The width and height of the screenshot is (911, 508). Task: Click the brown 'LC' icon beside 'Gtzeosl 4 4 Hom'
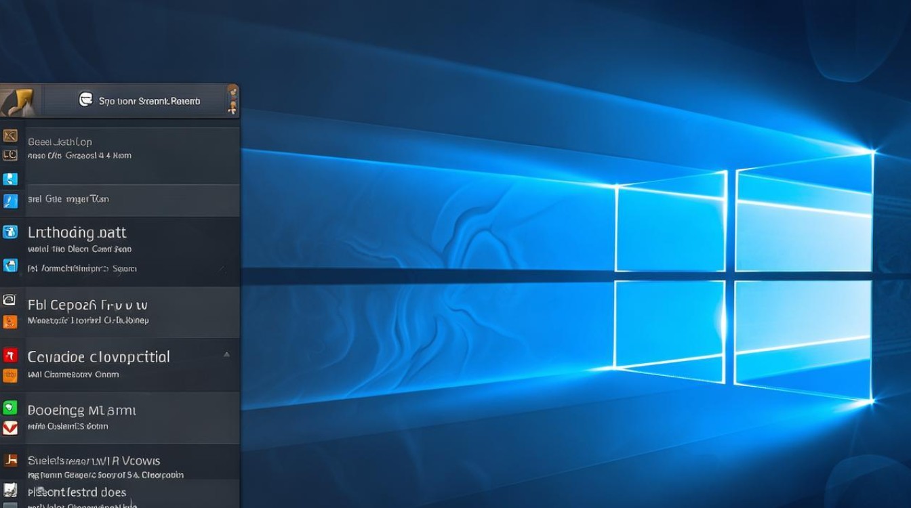click(x=9, y=155)
